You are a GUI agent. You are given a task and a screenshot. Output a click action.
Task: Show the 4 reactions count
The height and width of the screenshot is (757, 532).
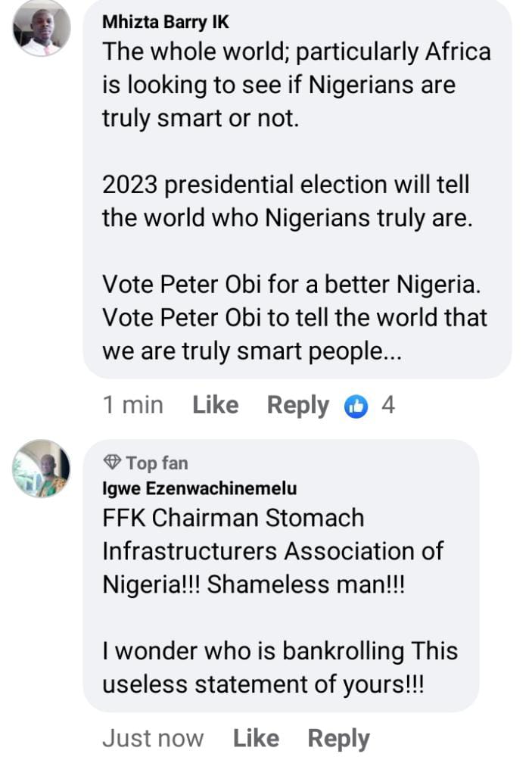coord(388,406)
